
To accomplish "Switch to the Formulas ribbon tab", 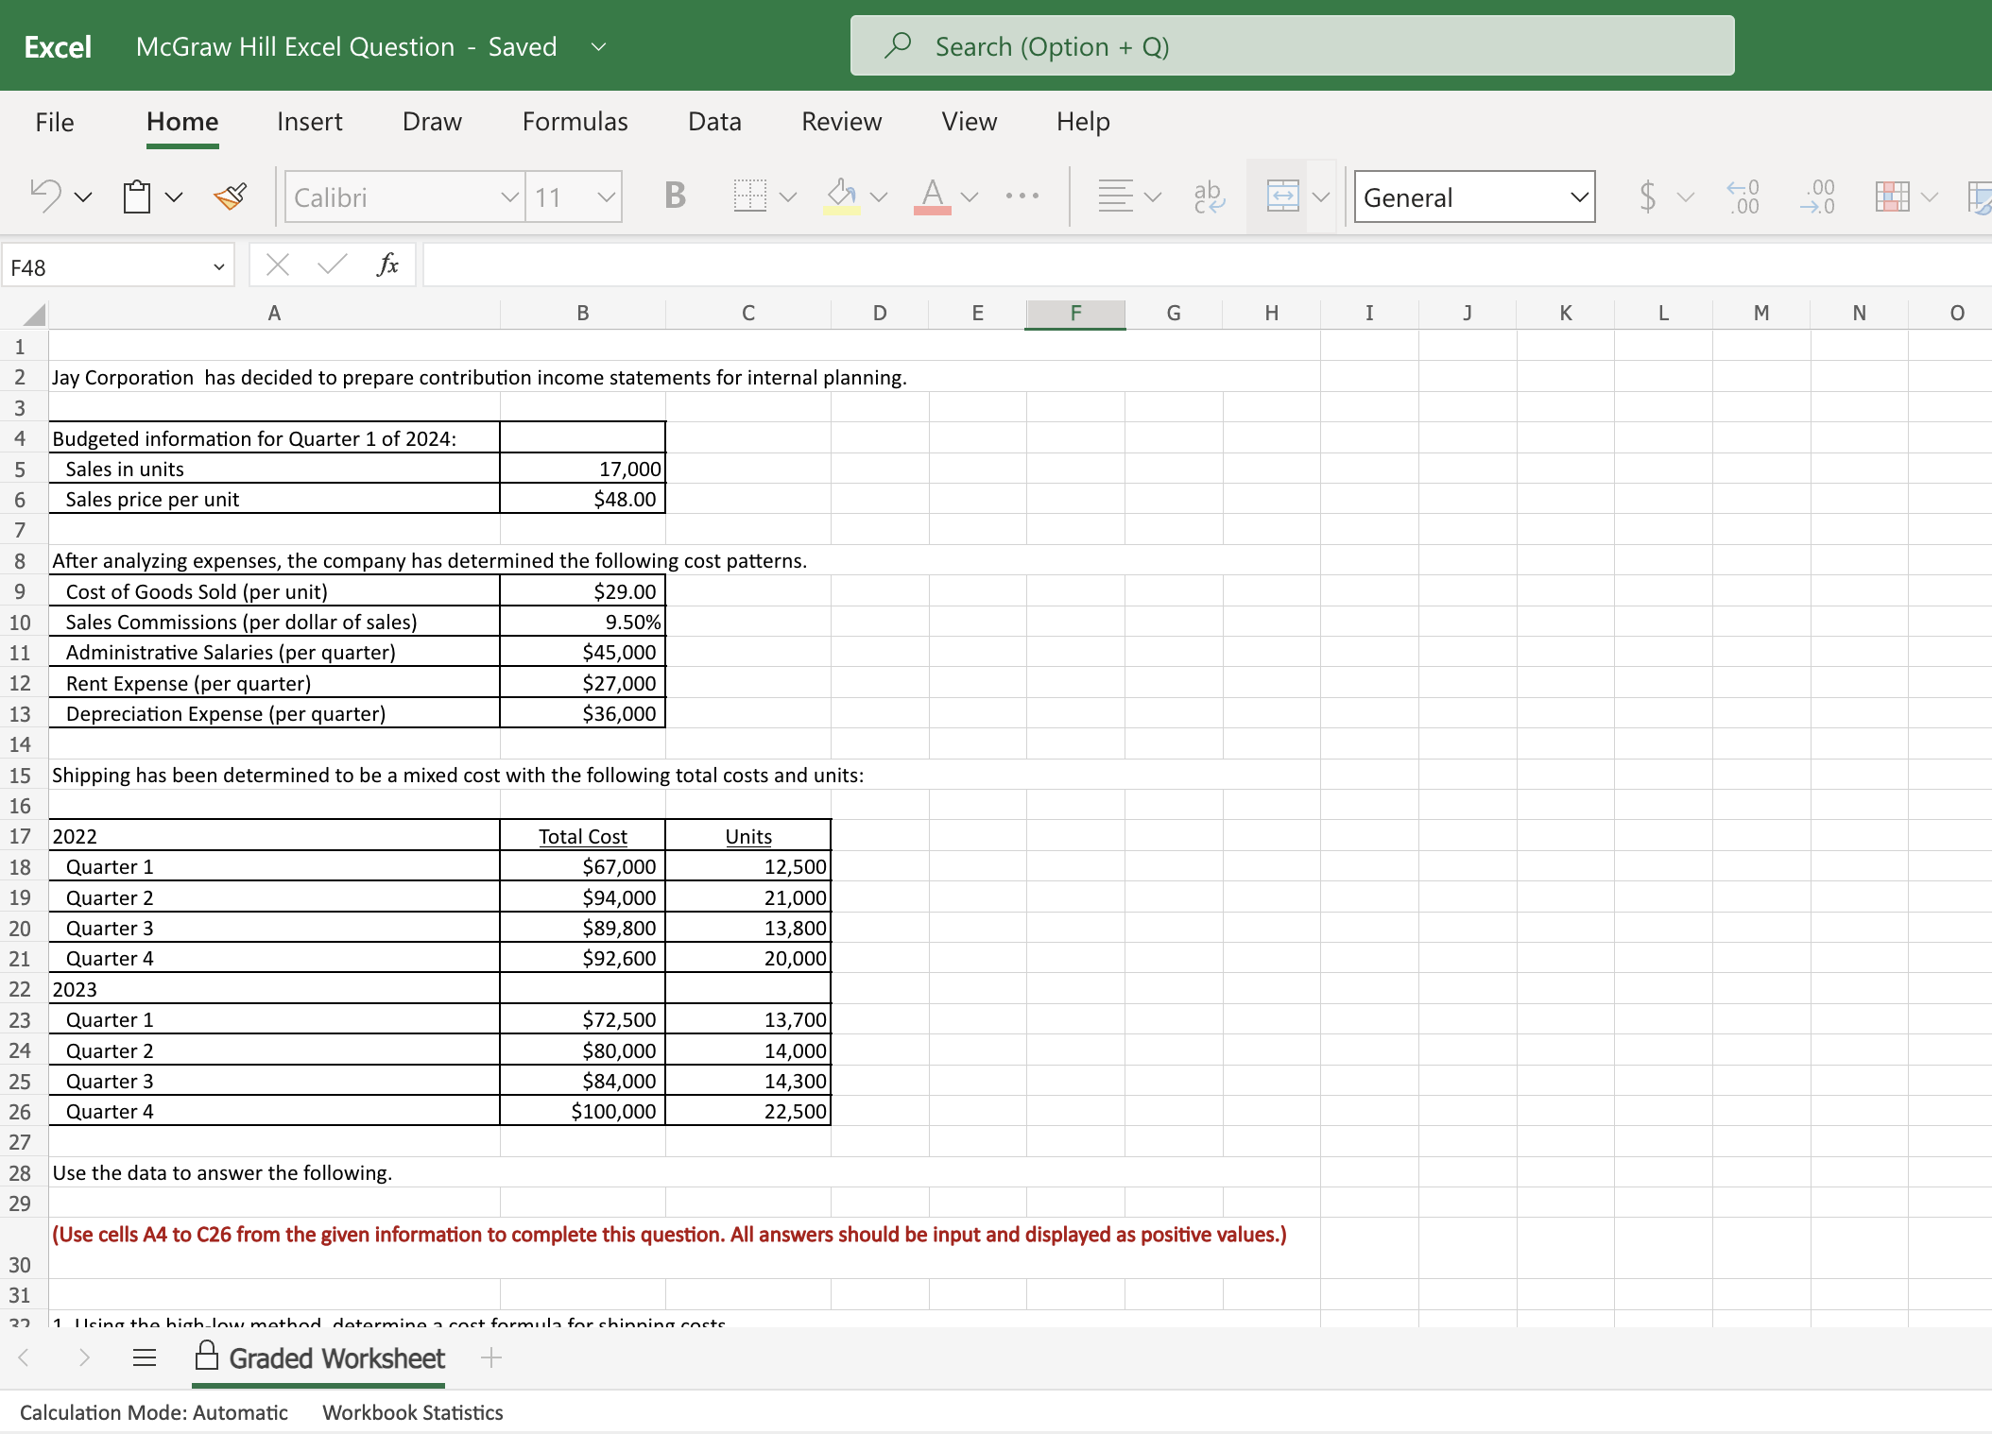I will (x=575, y=122).
